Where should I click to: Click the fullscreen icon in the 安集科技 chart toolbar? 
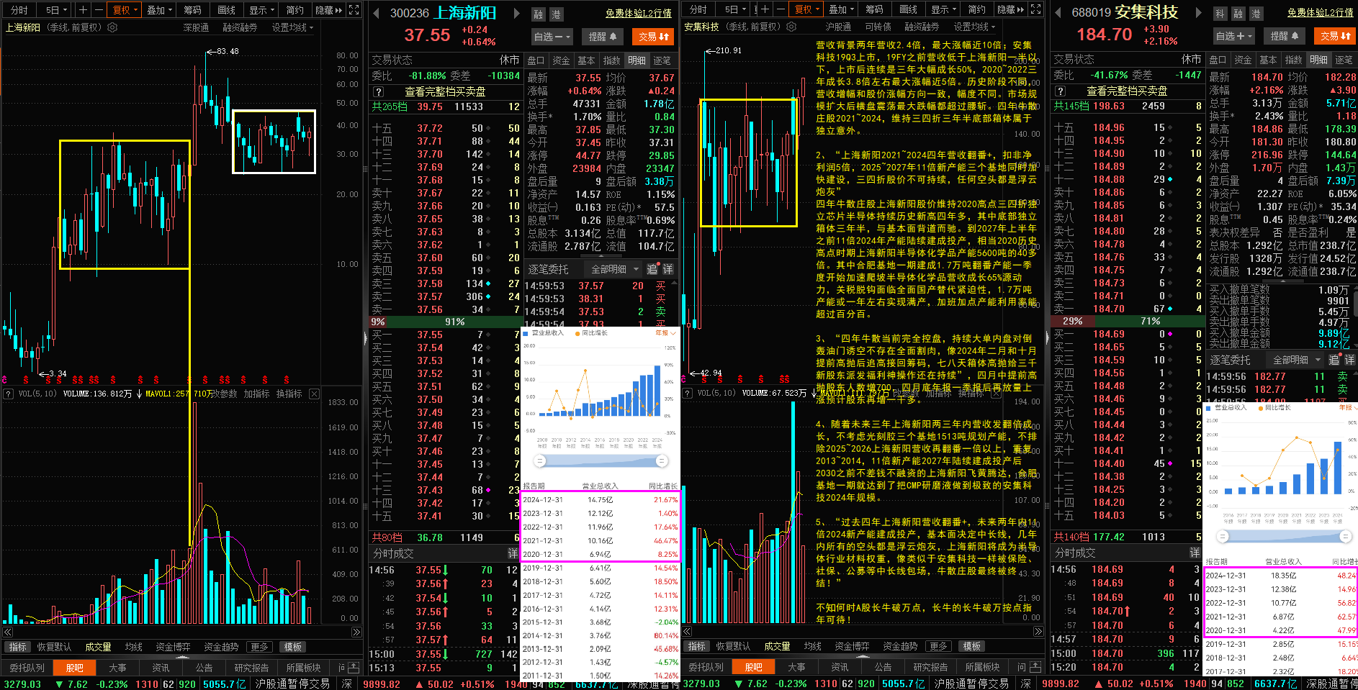coord(1035,9)
